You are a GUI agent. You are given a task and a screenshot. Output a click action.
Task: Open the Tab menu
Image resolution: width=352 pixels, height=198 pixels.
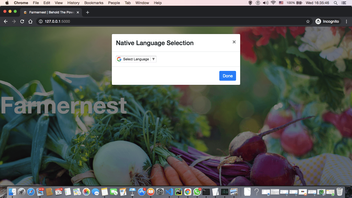coord(128,3)
